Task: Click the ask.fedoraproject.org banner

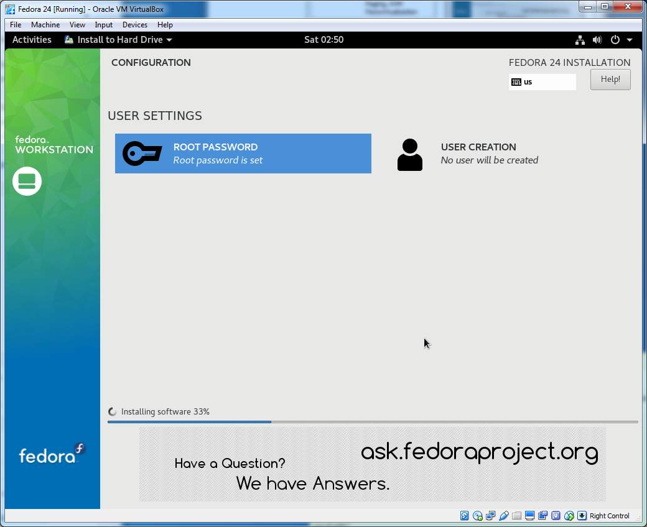Action: pyautogui.click(x=372, y=464)
